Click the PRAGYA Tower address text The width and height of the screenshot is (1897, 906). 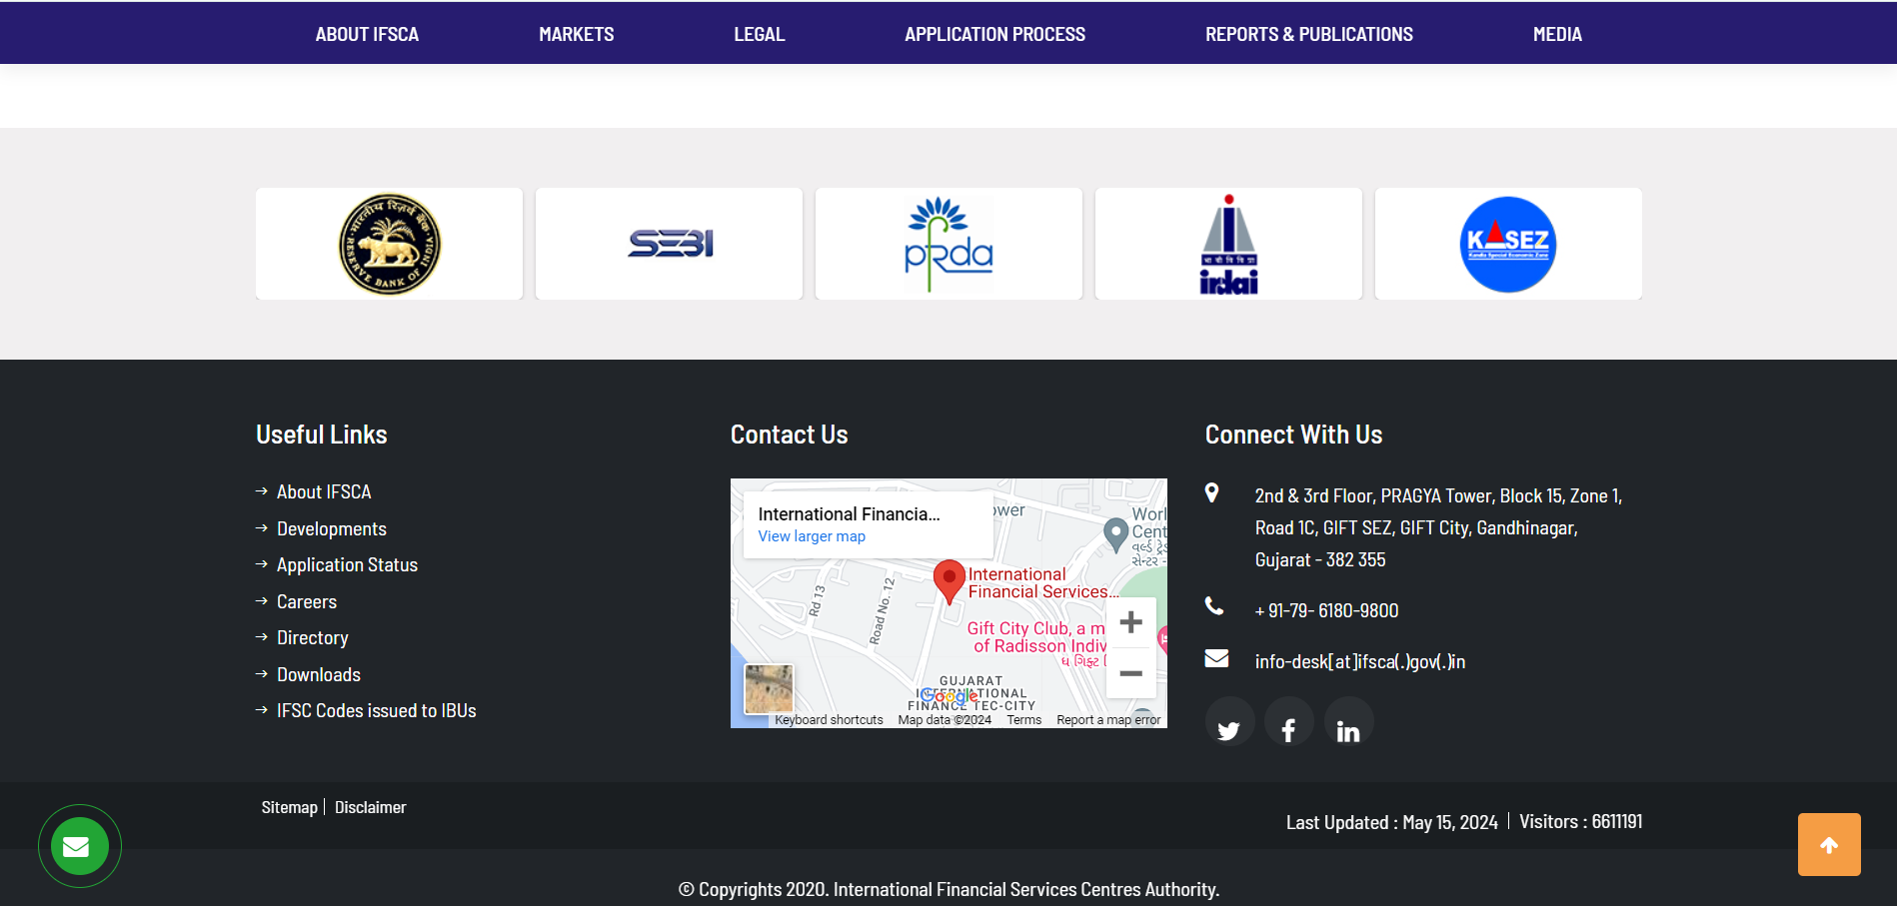click(1438, 527)
